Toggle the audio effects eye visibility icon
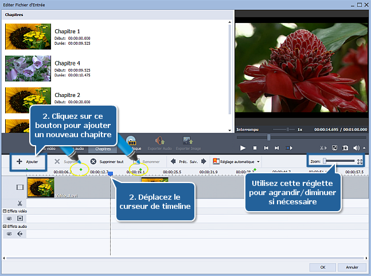 [x=10, y=234]
